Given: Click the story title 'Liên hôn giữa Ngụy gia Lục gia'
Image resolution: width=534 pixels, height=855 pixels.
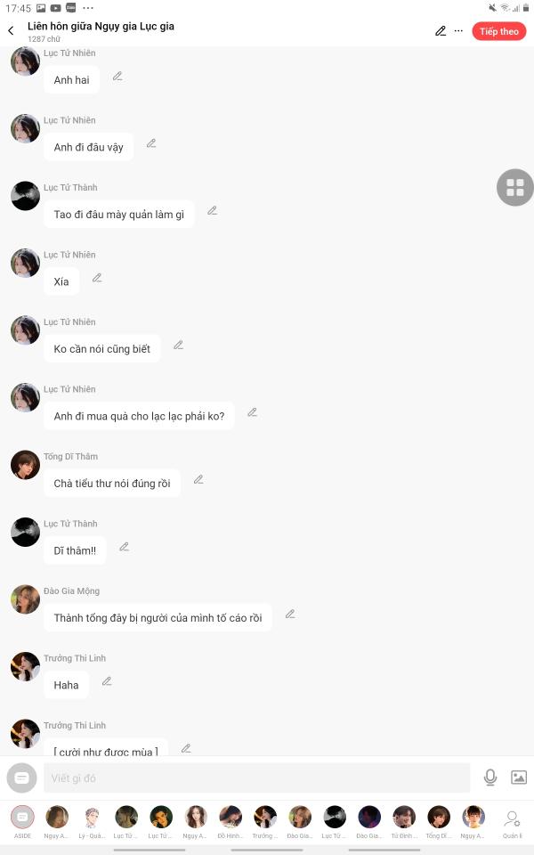Looking at the screenshot, I should tap(101, 26).
